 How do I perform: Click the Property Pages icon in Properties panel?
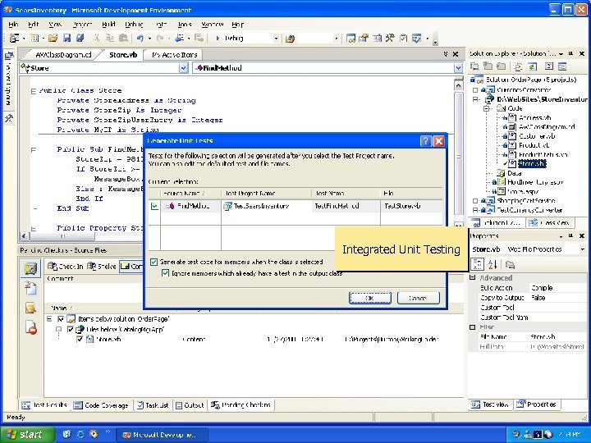pos(510,264)
